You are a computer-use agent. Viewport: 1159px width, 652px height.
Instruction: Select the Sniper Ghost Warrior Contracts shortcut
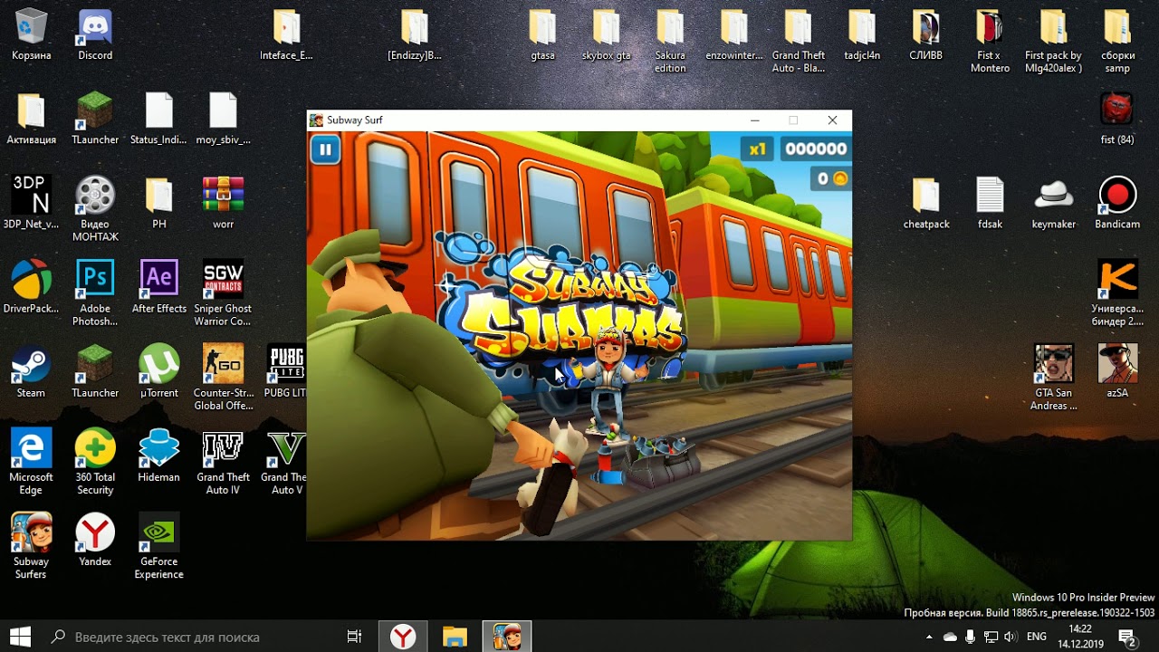[223, 293]
